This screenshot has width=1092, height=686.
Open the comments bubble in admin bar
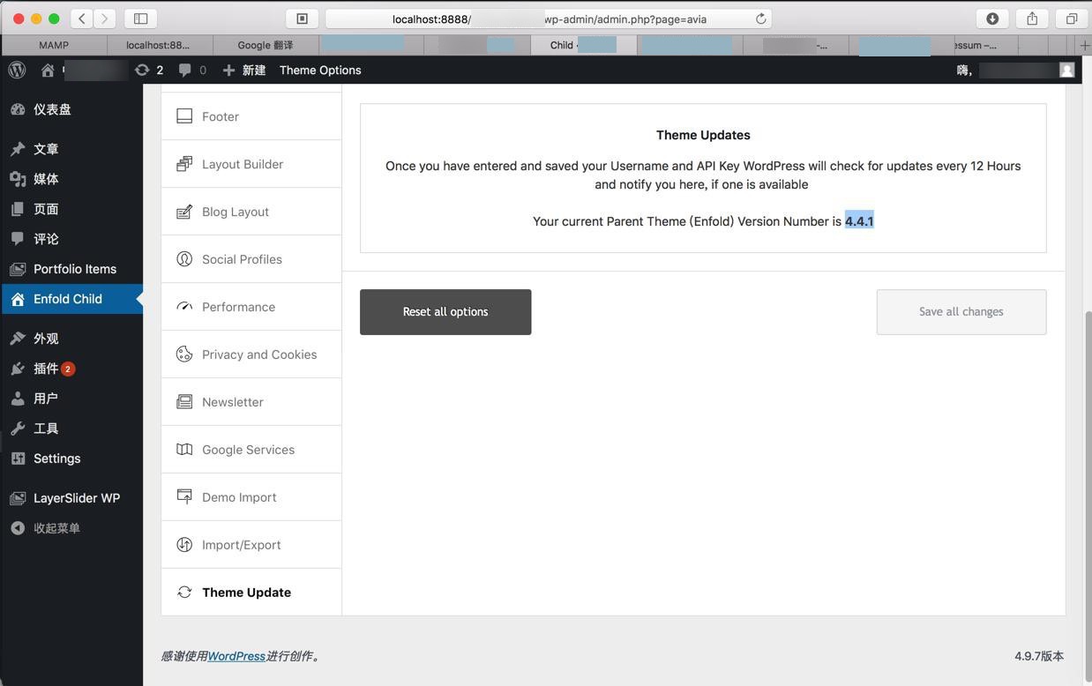coord(192,70)
